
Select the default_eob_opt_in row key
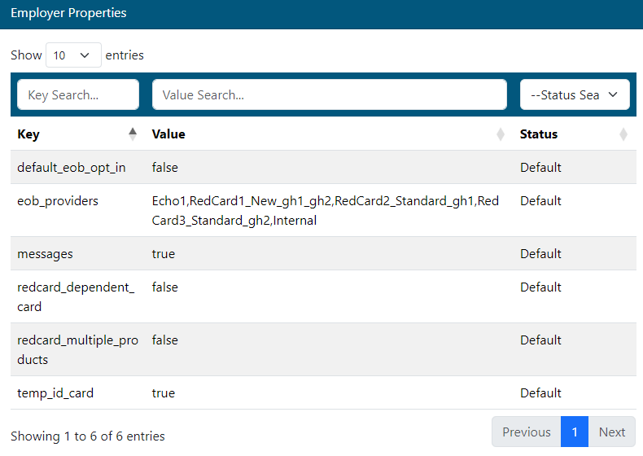[72, 168]
